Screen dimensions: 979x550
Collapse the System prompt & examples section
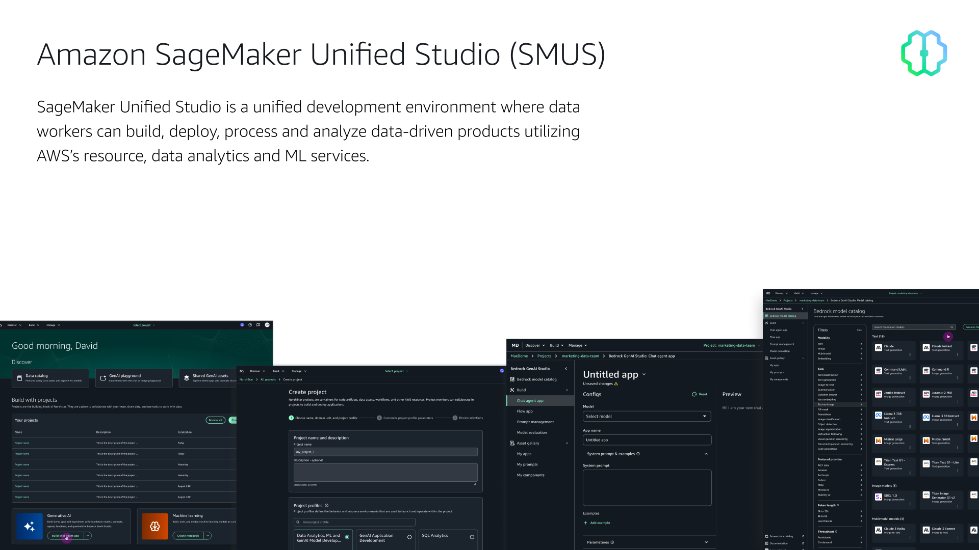click(x=706, y=454)
